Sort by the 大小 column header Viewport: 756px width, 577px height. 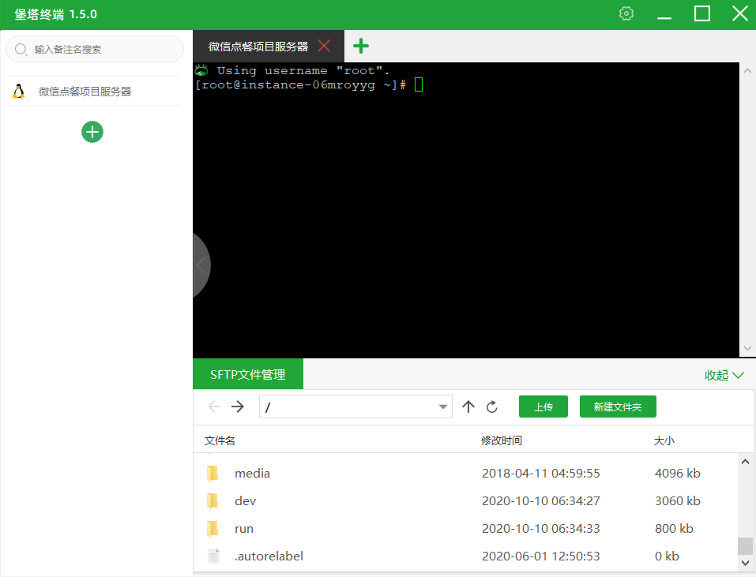[664, 440]
